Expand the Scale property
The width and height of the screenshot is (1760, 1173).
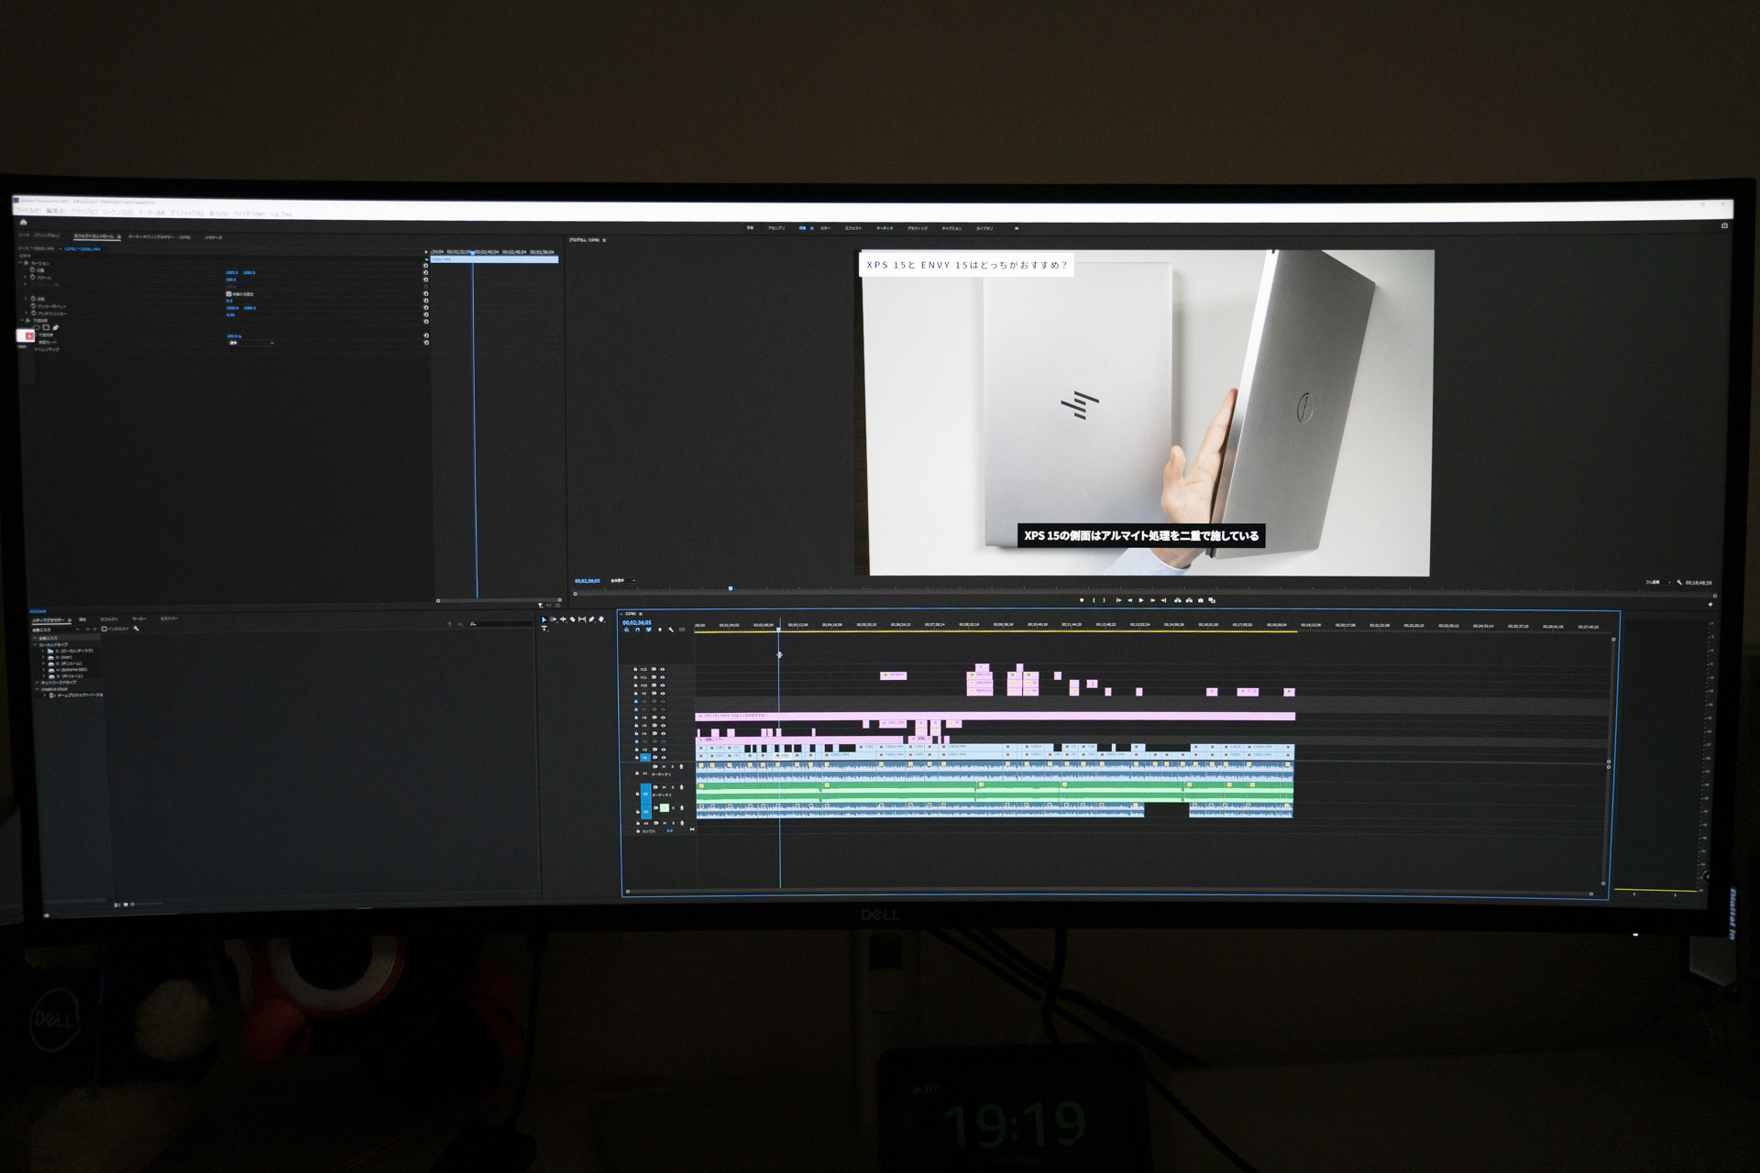[x=25, y=277]
